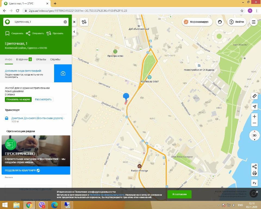Click the Пространство advertisement image
The width and height of the screenshot is (261, 209).
[x=36, y=151]
